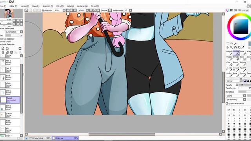The image size is (251, 141).
Task: Delete the layer with the trash icon
Action: [x=11, y=52]
